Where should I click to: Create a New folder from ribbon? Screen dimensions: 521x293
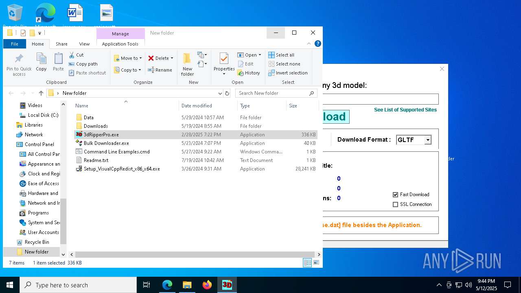[x=187, y=64]
